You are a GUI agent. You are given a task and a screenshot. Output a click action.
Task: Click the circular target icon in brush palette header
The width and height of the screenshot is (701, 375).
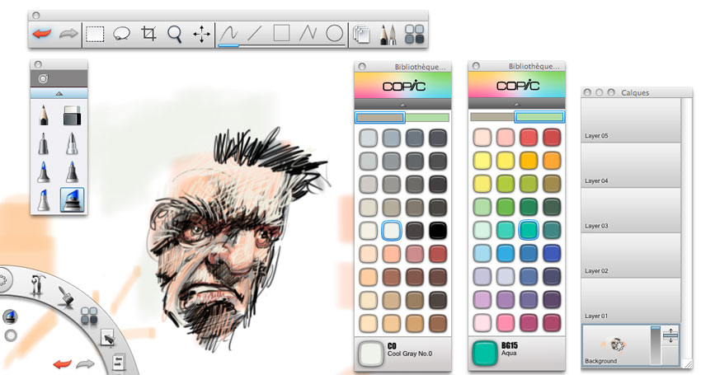(x=43, y=78)
